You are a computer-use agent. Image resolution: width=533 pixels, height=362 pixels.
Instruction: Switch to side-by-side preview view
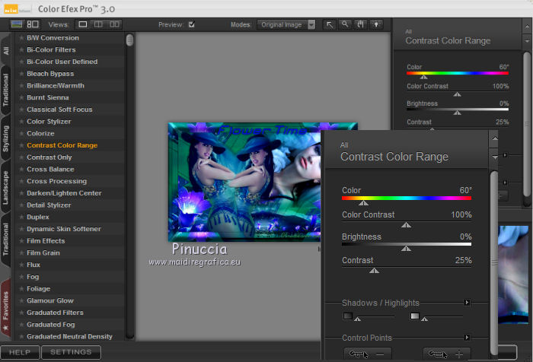pos(114,24)
